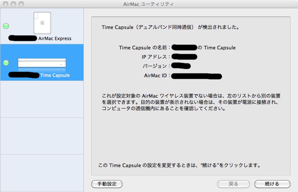Close the AirMac Utility window

point(6,4)
